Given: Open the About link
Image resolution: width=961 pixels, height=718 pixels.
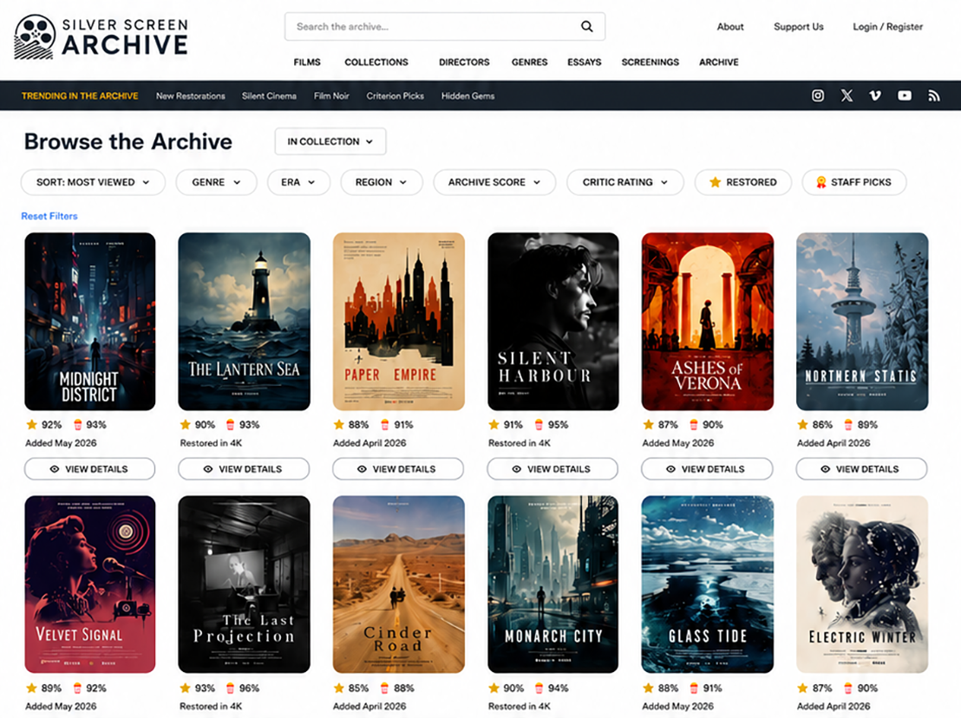Looking at the screenshot, I should pyautogui.click(x=730, y=26).
